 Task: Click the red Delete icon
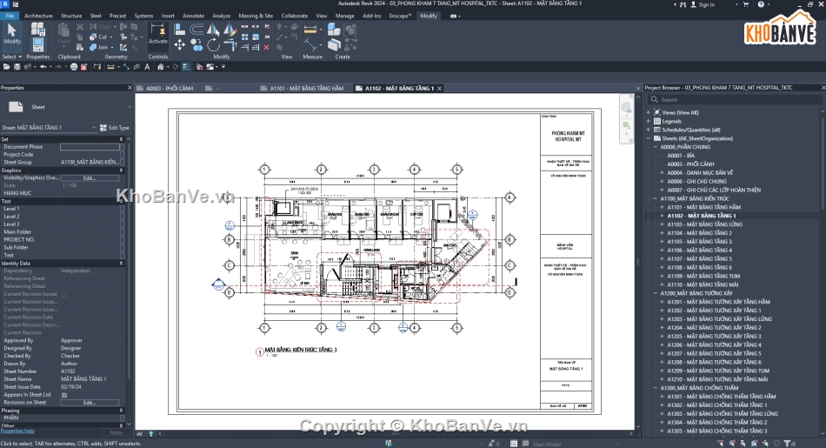pos(266,47)
